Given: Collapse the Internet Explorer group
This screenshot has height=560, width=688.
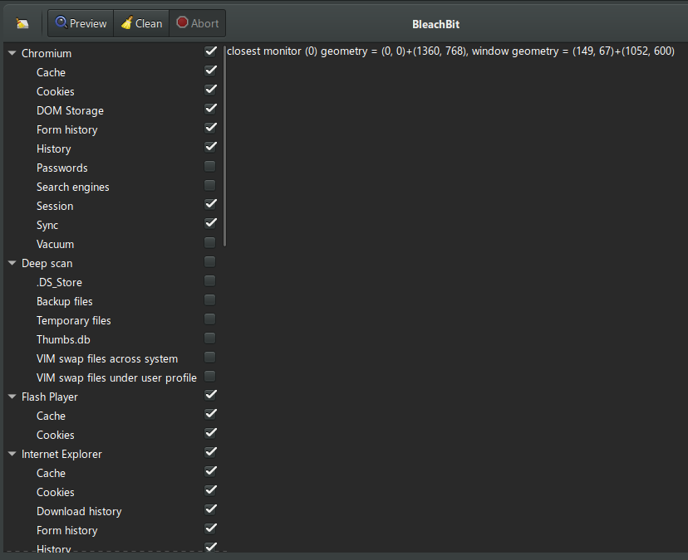Looking at the screenshot, I should tap(12, 454).
